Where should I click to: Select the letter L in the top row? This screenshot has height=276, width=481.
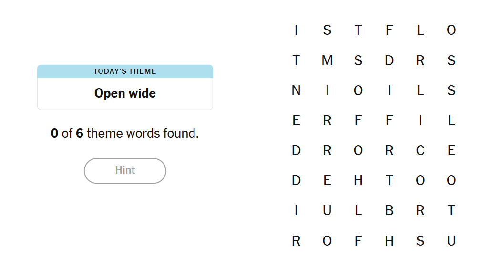(x=420, y=30)
